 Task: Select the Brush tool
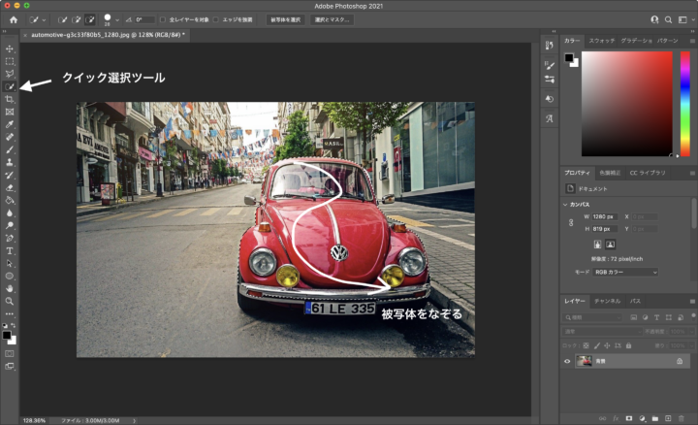10,149
